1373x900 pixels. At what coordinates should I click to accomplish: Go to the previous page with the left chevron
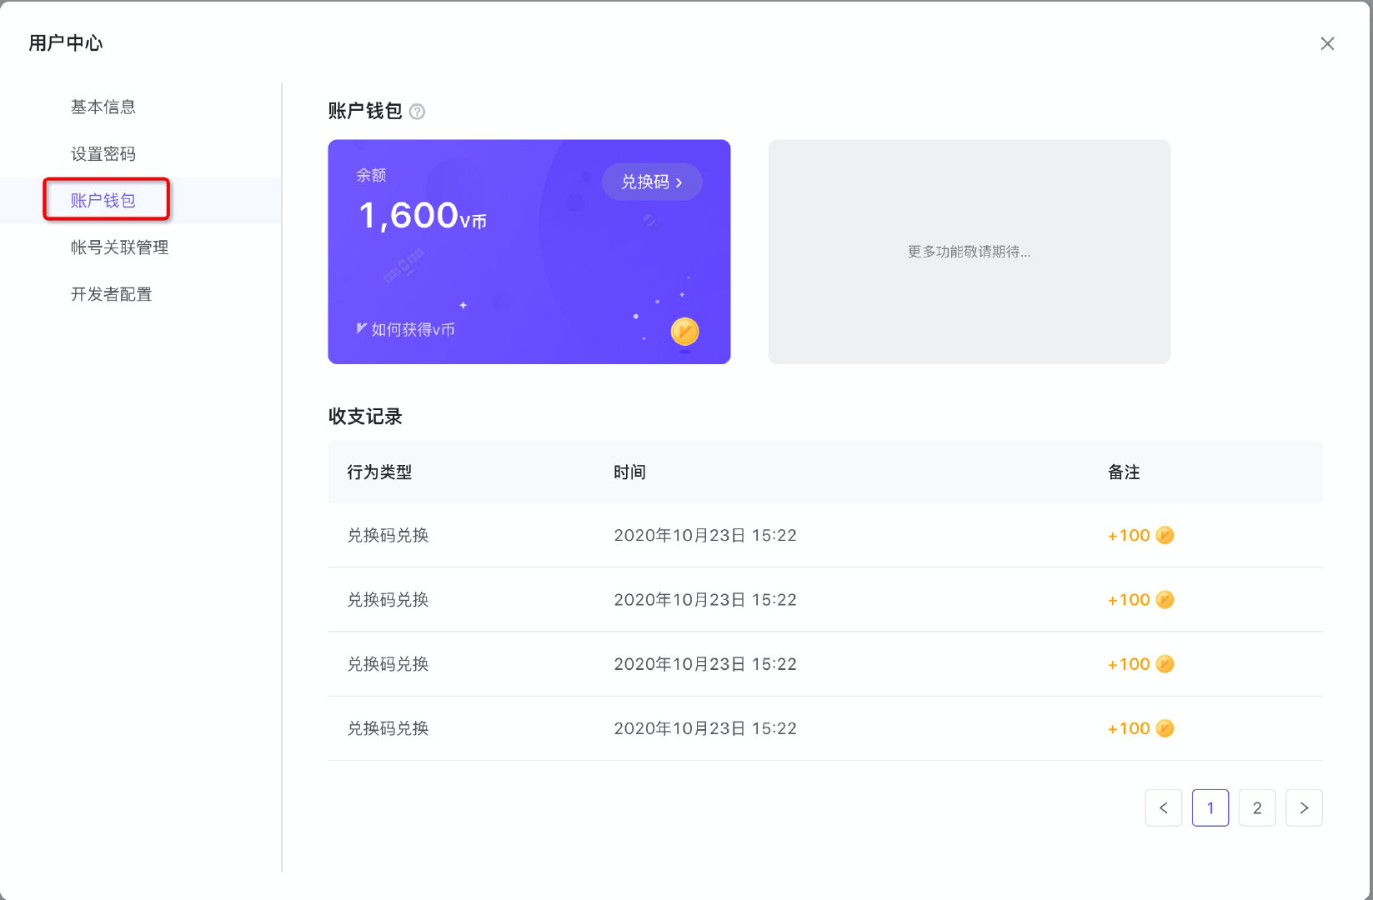pos(1164,807)
